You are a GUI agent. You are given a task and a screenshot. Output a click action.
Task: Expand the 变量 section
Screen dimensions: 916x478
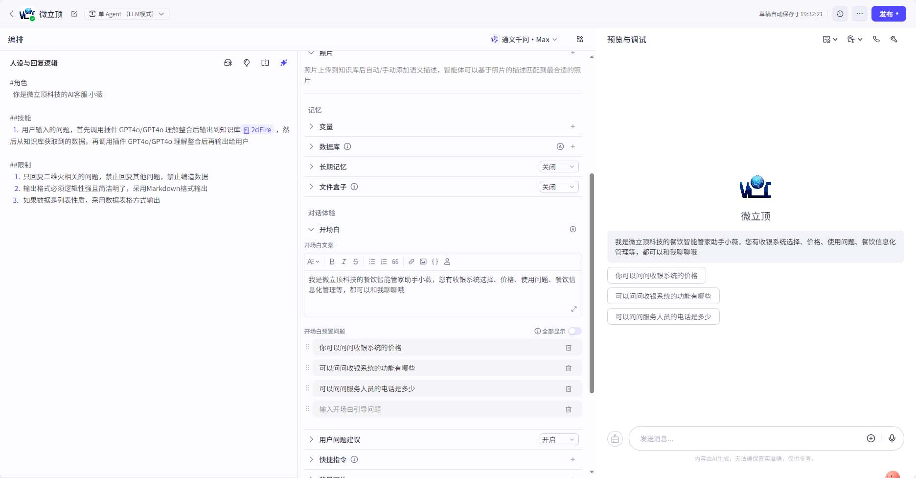[x=311, y=126]
